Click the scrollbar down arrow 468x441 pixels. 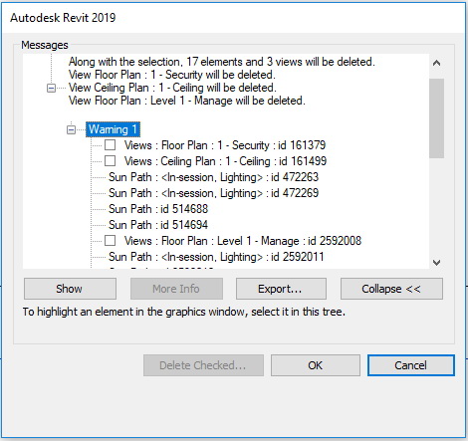click(436, 263)
